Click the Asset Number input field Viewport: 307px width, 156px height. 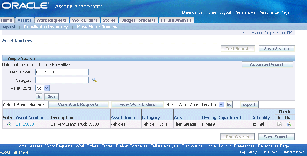coord(62,72)
